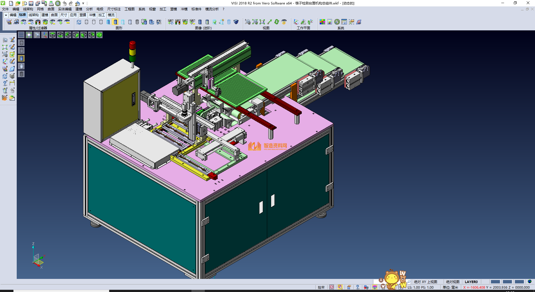The width and height of the screenshot is (535, 292).
Task: Toggle the 拴牢 snap lock in status bar
Action: (321, 287)
